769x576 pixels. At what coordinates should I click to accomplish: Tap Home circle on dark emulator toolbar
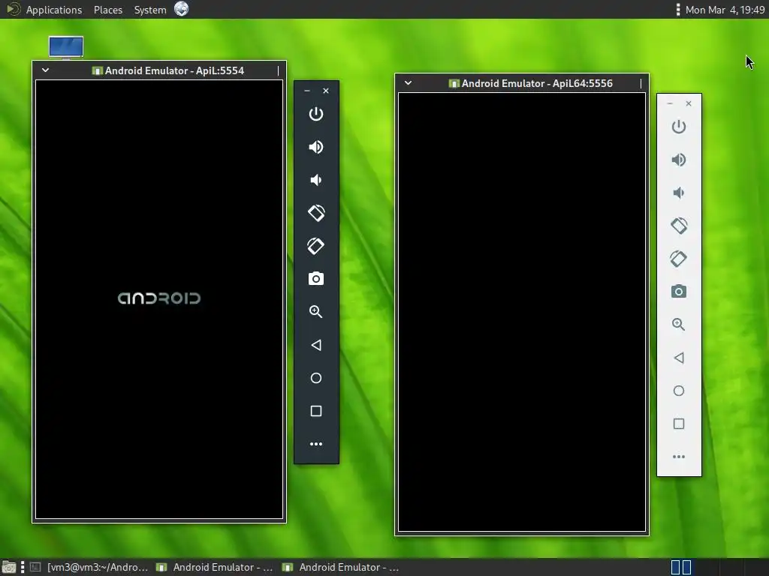click(316, 378)
